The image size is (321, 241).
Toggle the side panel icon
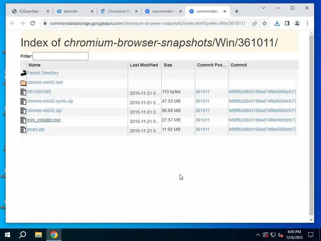[287, 23]
